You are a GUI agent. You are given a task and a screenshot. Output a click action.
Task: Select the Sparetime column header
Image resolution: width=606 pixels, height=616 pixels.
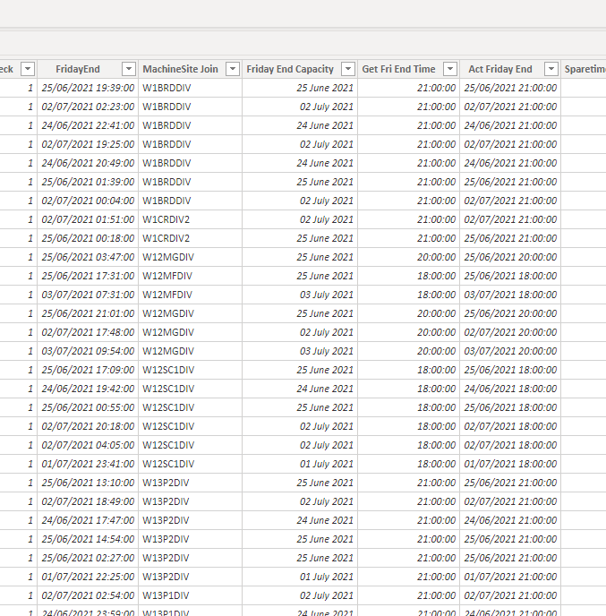(x=585, y=69)
